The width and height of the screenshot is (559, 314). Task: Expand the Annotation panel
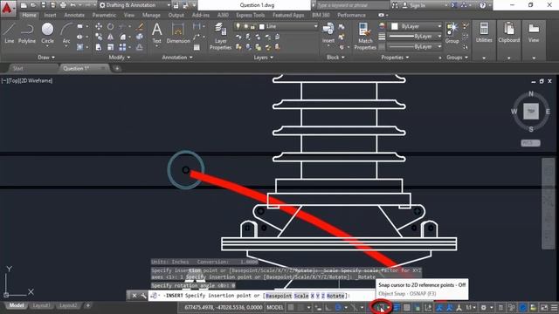pyautogui.click(x=177, y=58)
